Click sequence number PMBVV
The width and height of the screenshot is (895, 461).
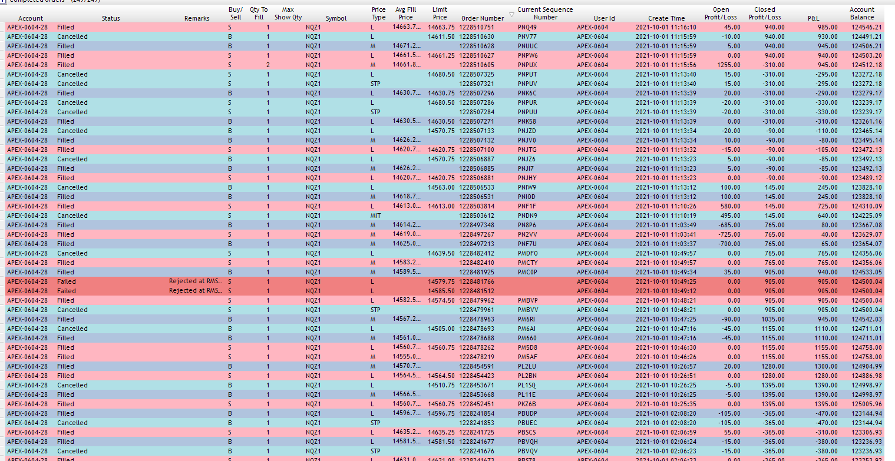click(527, 310)
